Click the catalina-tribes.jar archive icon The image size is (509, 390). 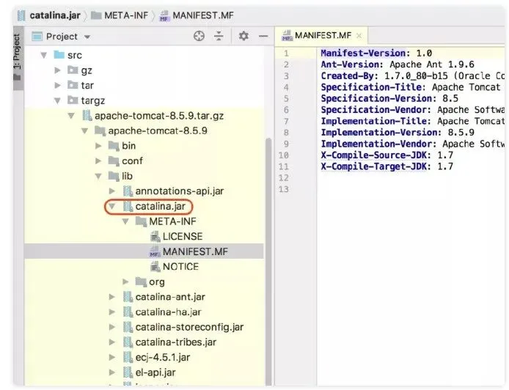click(128, 342)
